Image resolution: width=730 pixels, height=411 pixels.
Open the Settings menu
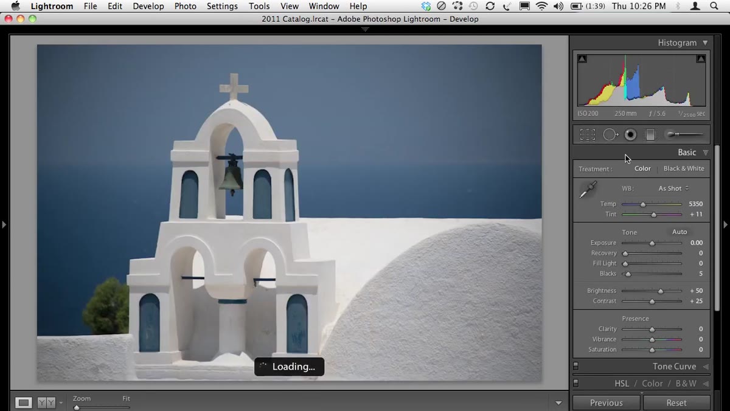(222, 6)
